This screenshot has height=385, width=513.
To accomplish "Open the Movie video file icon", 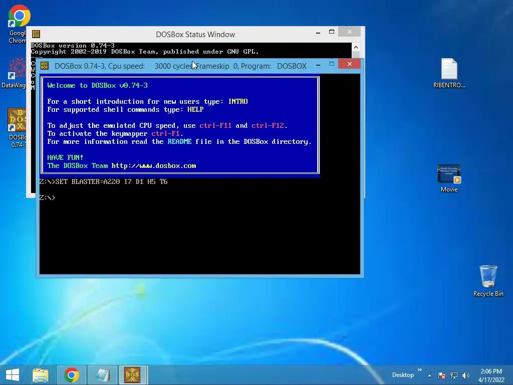I will pyautogui.click(x=449, y=178).
